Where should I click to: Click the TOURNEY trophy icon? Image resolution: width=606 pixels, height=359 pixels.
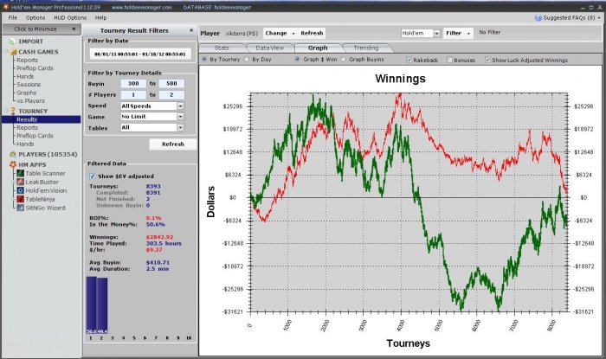[13, 112]
